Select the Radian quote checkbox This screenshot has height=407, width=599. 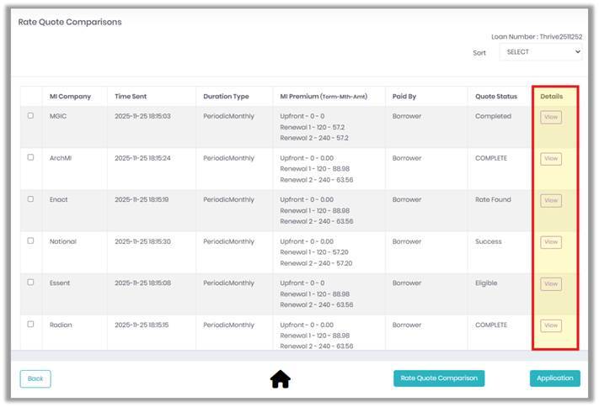coord(30,324)
